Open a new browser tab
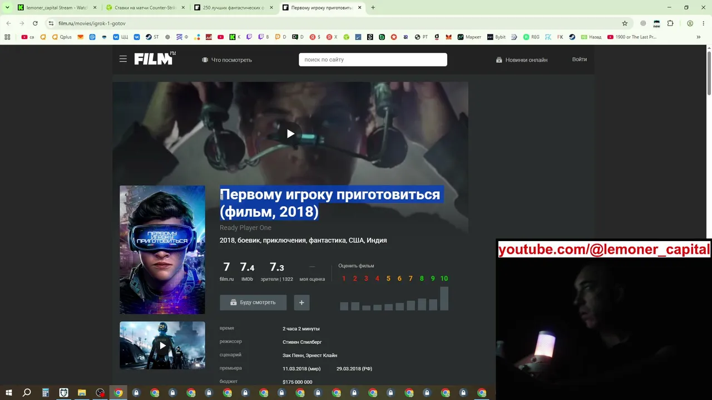The width and height of the screenshot is (712, 400). tap(373, 8)
